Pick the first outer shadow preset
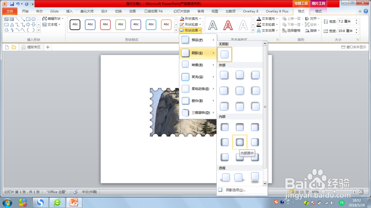Screen dimensions: 371x208 tap(224, 75)
